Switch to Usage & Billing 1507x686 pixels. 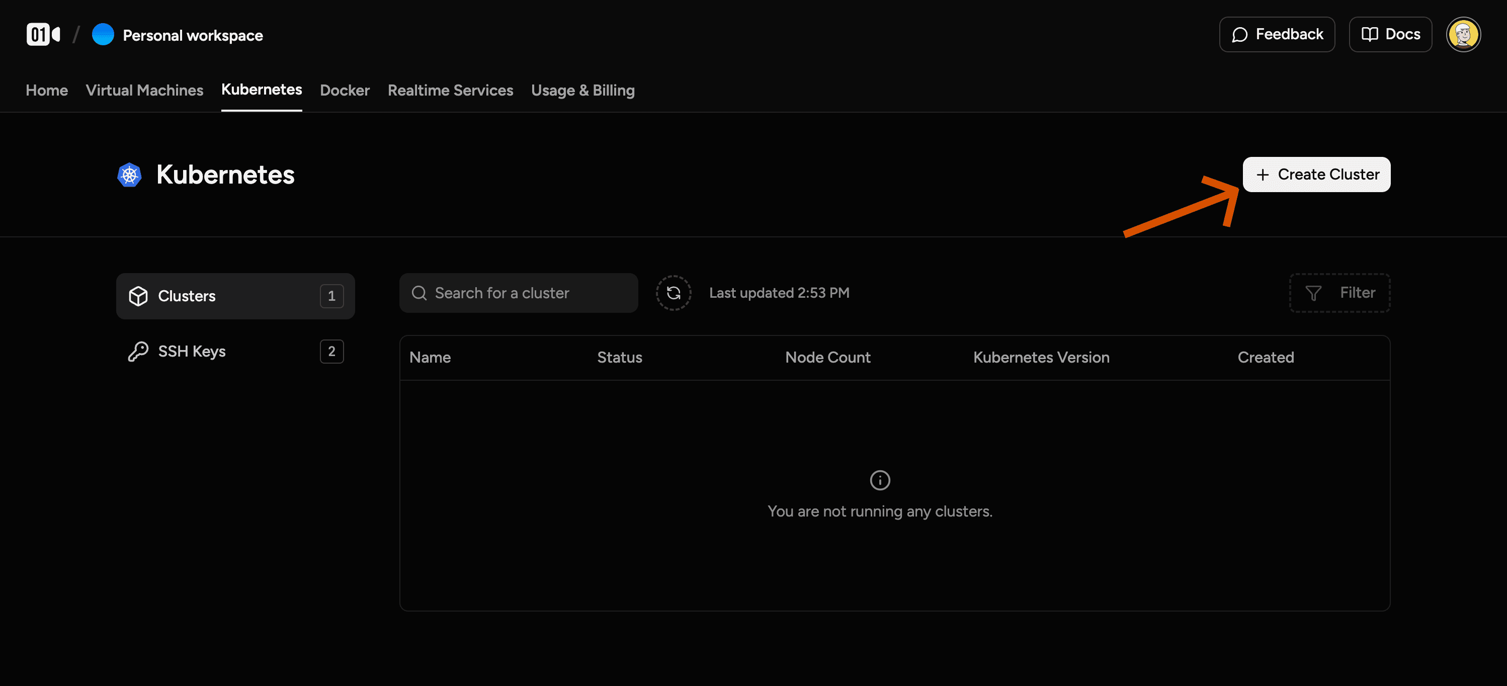tap(582, 90)
